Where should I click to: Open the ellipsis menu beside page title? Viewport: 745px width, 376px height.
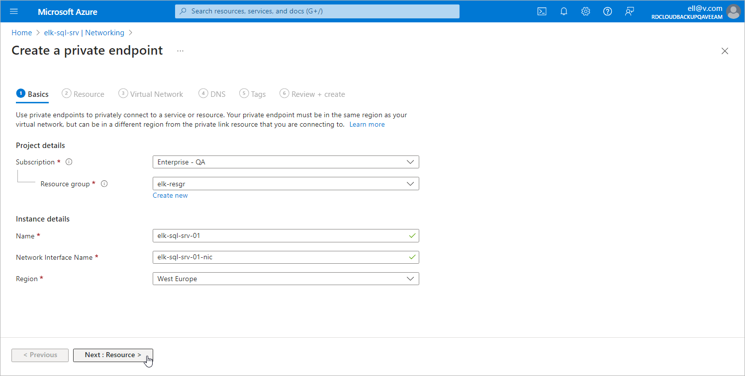(x=180, y=51)
